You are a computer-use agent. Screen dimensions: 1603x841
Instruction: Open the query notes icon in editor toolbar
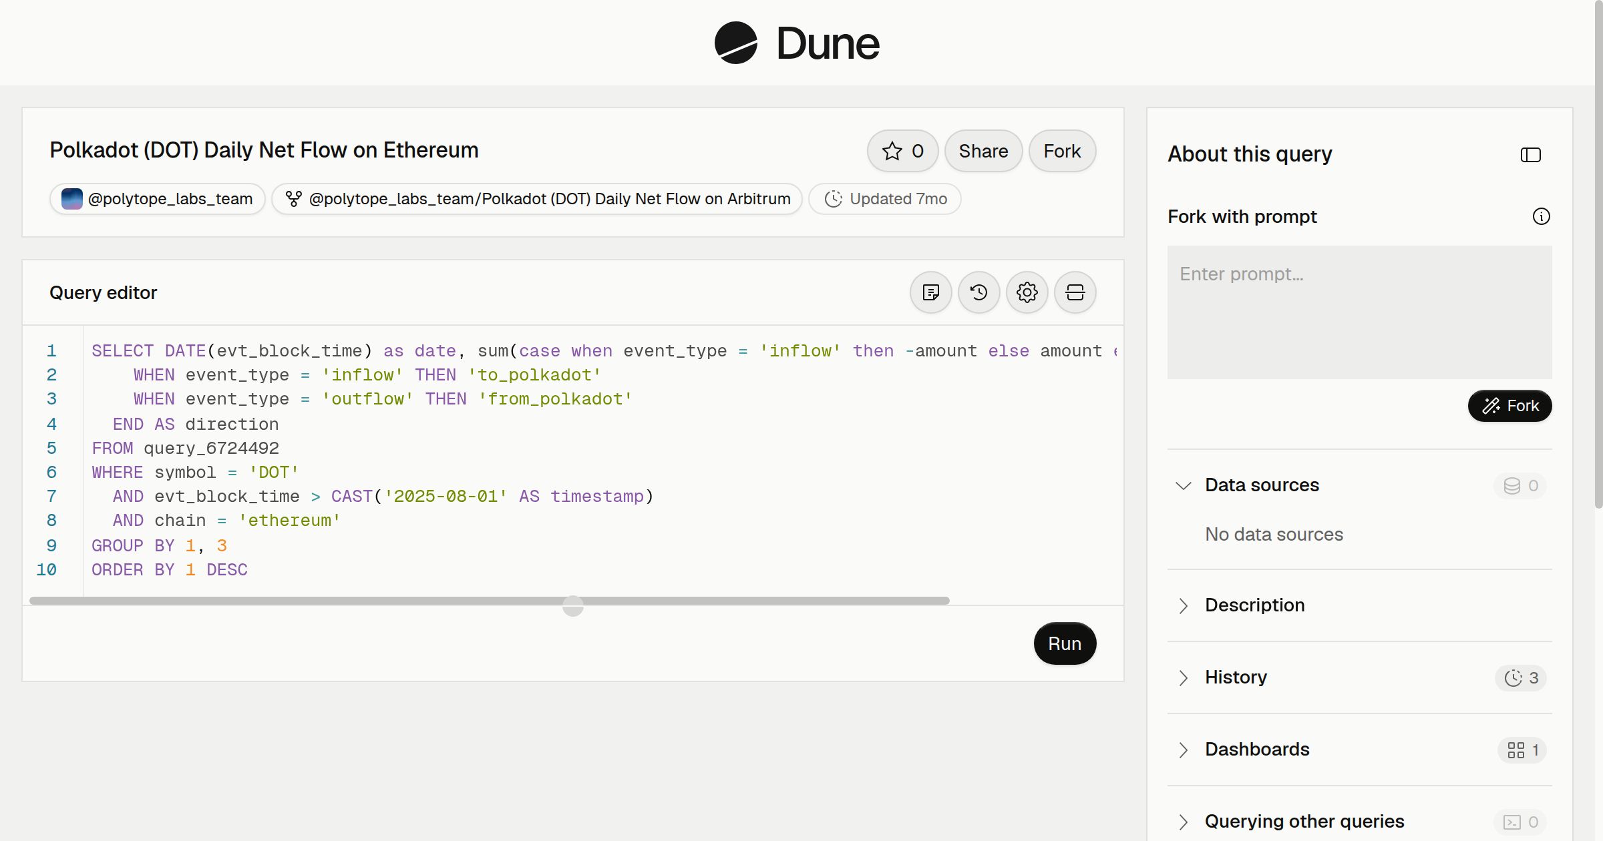[930, 292]
